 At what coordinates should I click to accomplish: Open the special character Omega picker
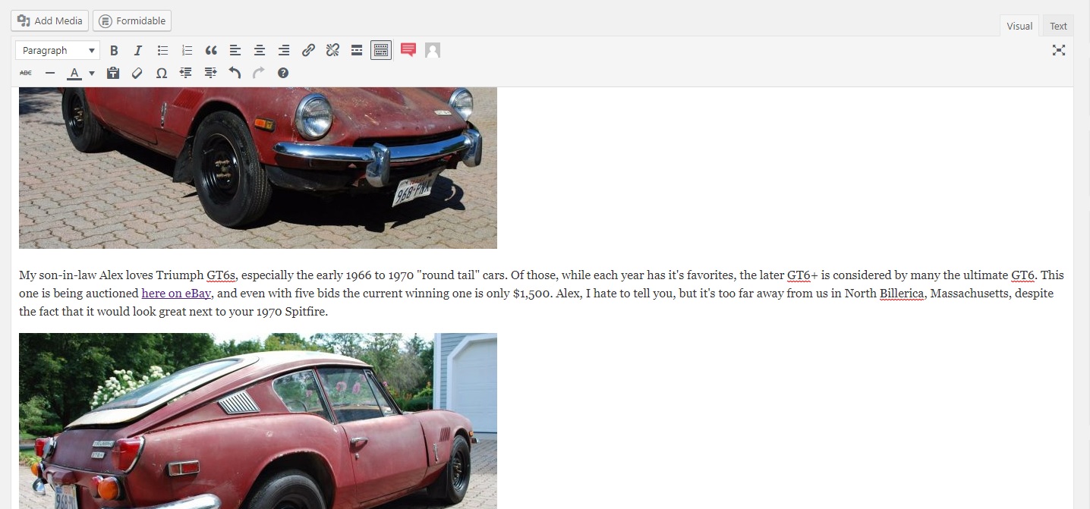161,73
